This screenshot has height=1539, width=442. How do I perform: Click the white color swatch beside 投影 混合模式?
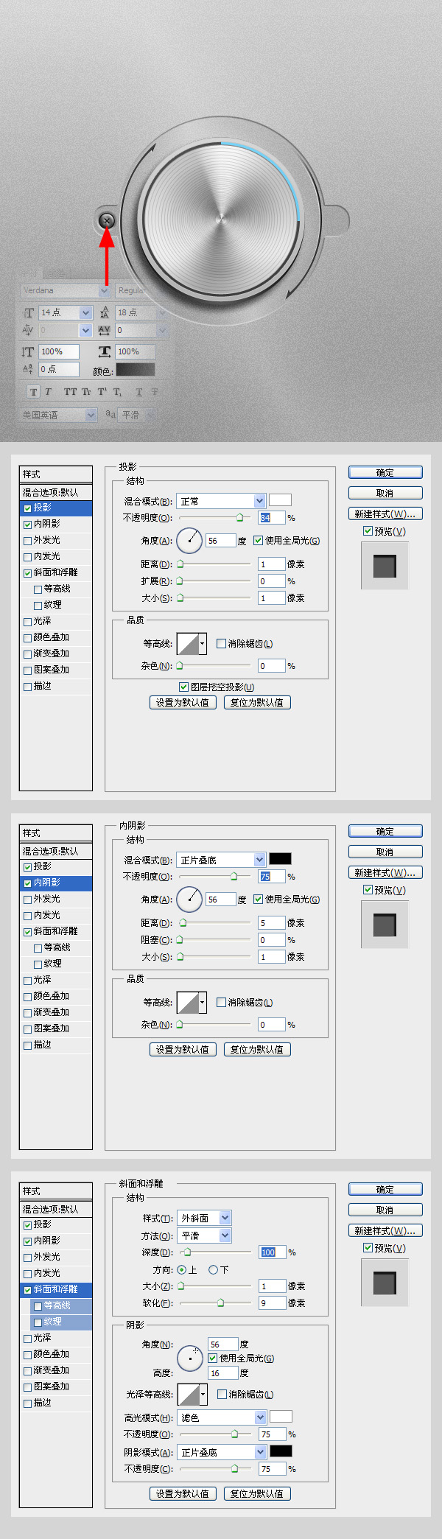pos(280,500)
